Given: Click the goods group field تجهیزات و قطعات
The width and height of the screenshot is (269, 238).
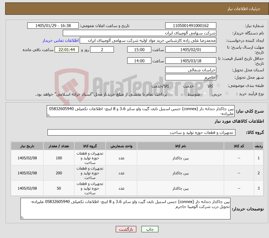Looking at the screenshot, I should point(141,133).
